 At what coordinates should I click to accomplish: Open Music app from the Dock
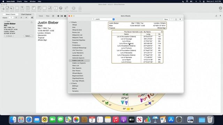pos(116,119)
